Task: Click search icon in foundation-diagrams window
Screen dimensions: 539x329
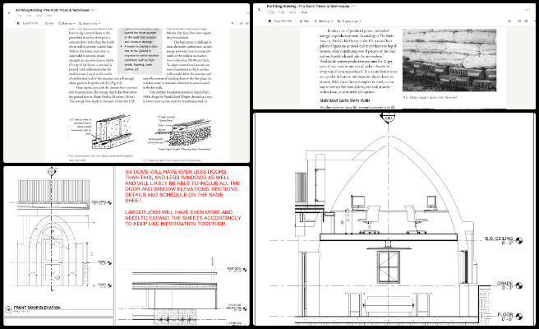Action: tap(233, 23)
